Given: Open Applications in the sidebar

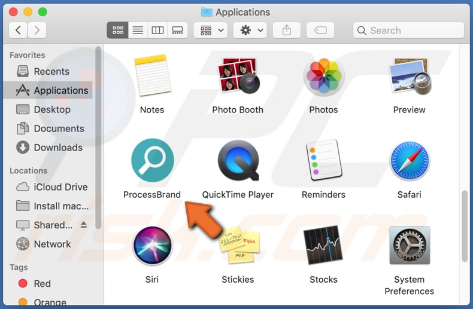Looking at the screenshot, I should tap(48, 90).
